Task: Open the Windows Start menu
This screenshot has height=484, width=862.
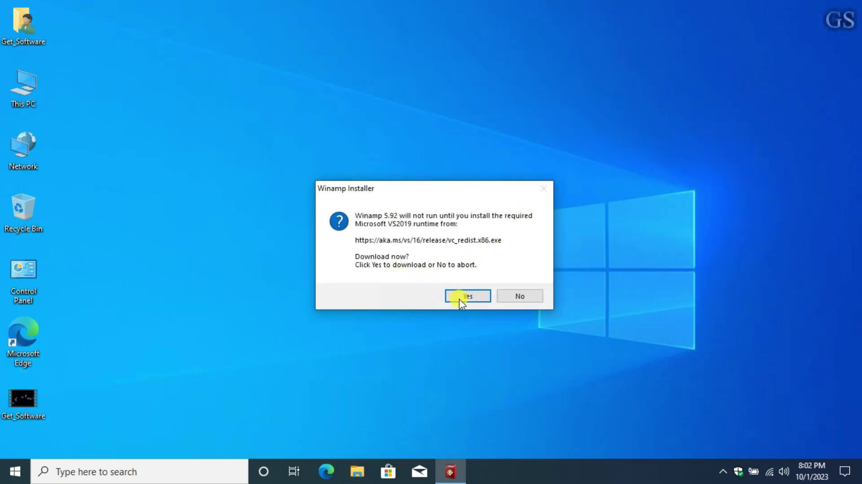Action: point(15,471)
